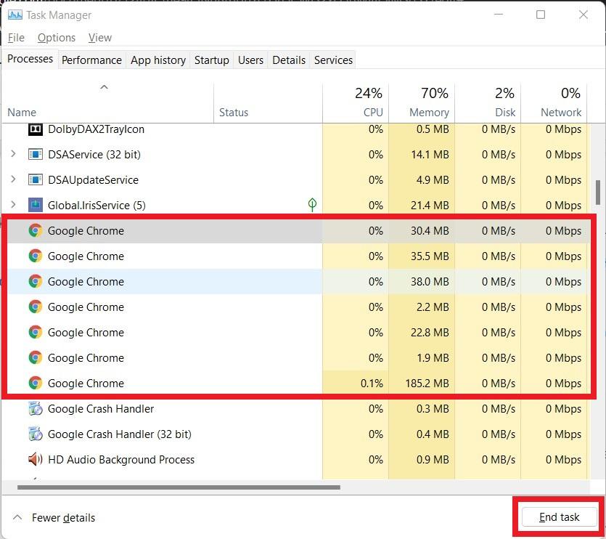Collapse view with Fewer details
Screen dimensions: 606x539
coord(55,518)
